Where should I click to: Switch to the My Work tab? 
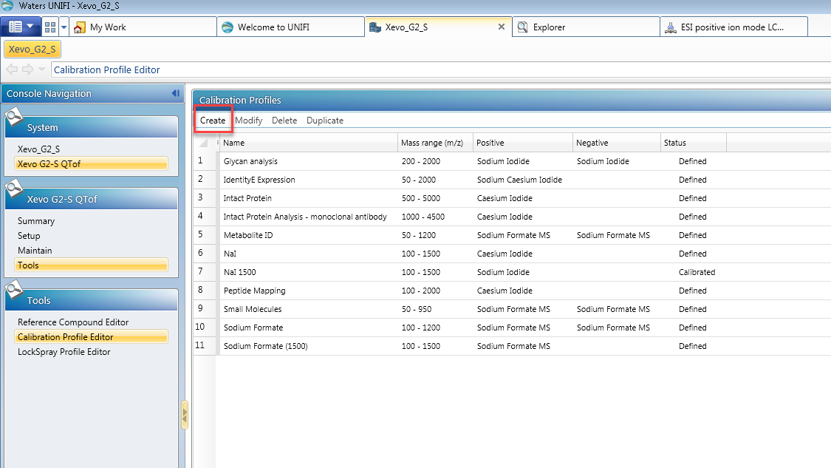coord(143,27)
